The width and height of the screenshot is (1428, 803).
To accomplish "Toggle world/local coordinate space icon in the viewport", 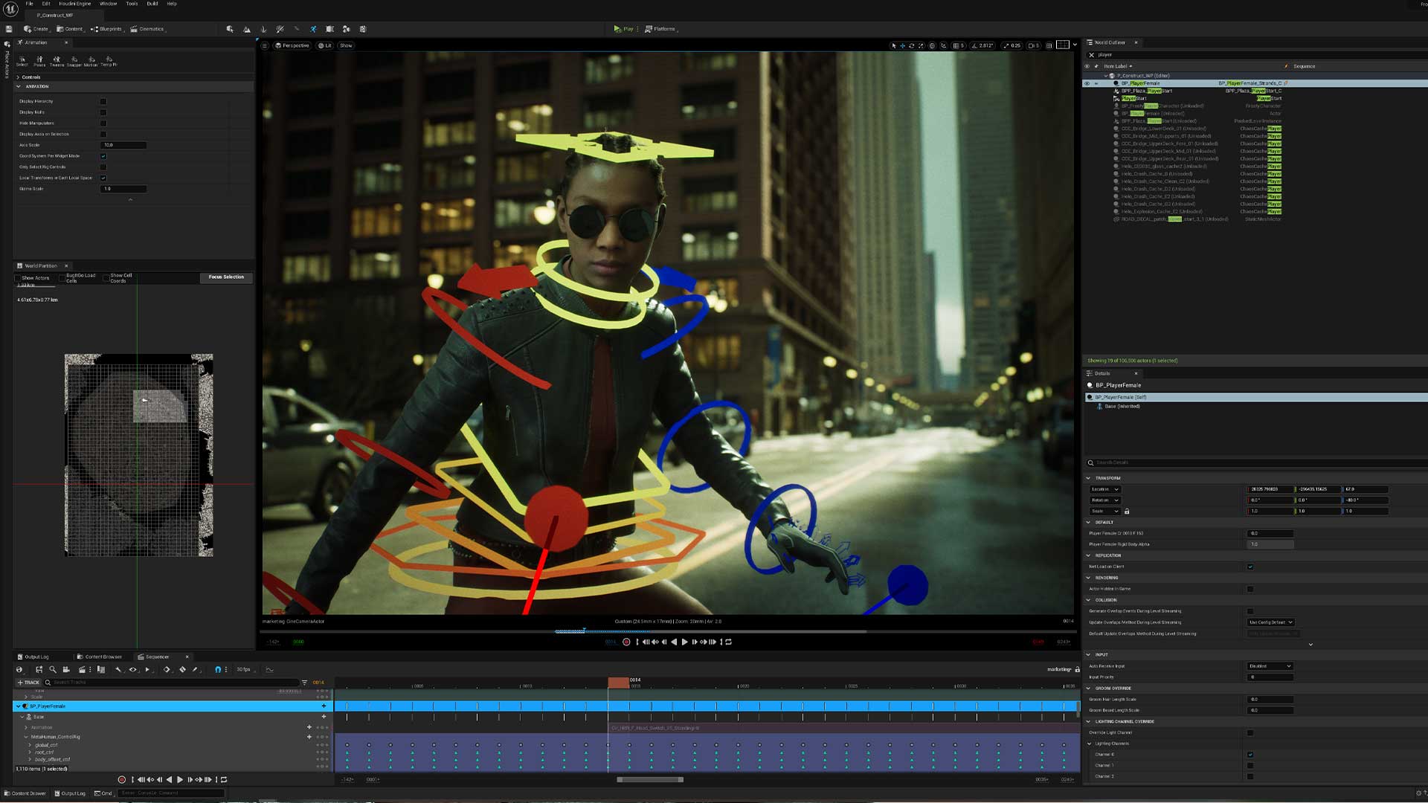I will point(932,45).
